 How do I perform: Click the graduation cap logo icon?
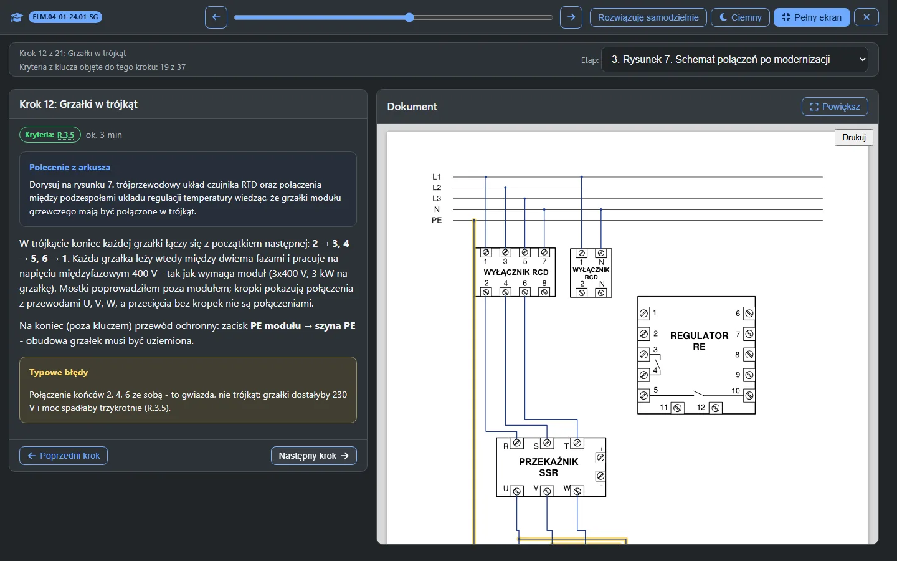[x=17, y=17]
